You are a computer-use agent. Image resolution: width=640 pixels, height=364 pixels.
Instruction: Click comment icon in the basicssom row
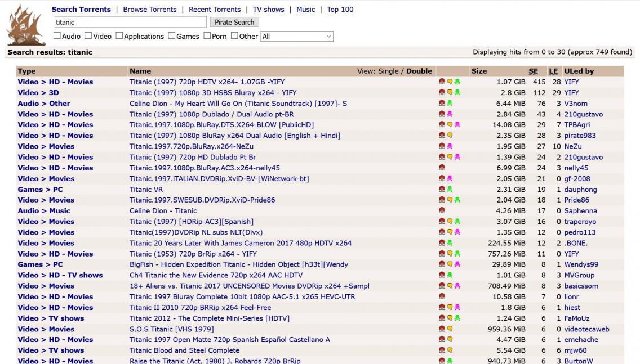(x=450, y=286)
